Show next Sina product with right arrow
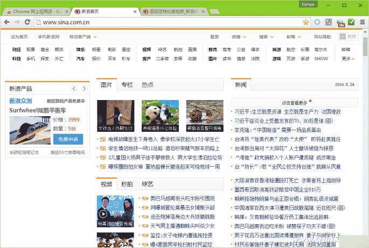369x248 pixels. [x=84, y=89]
